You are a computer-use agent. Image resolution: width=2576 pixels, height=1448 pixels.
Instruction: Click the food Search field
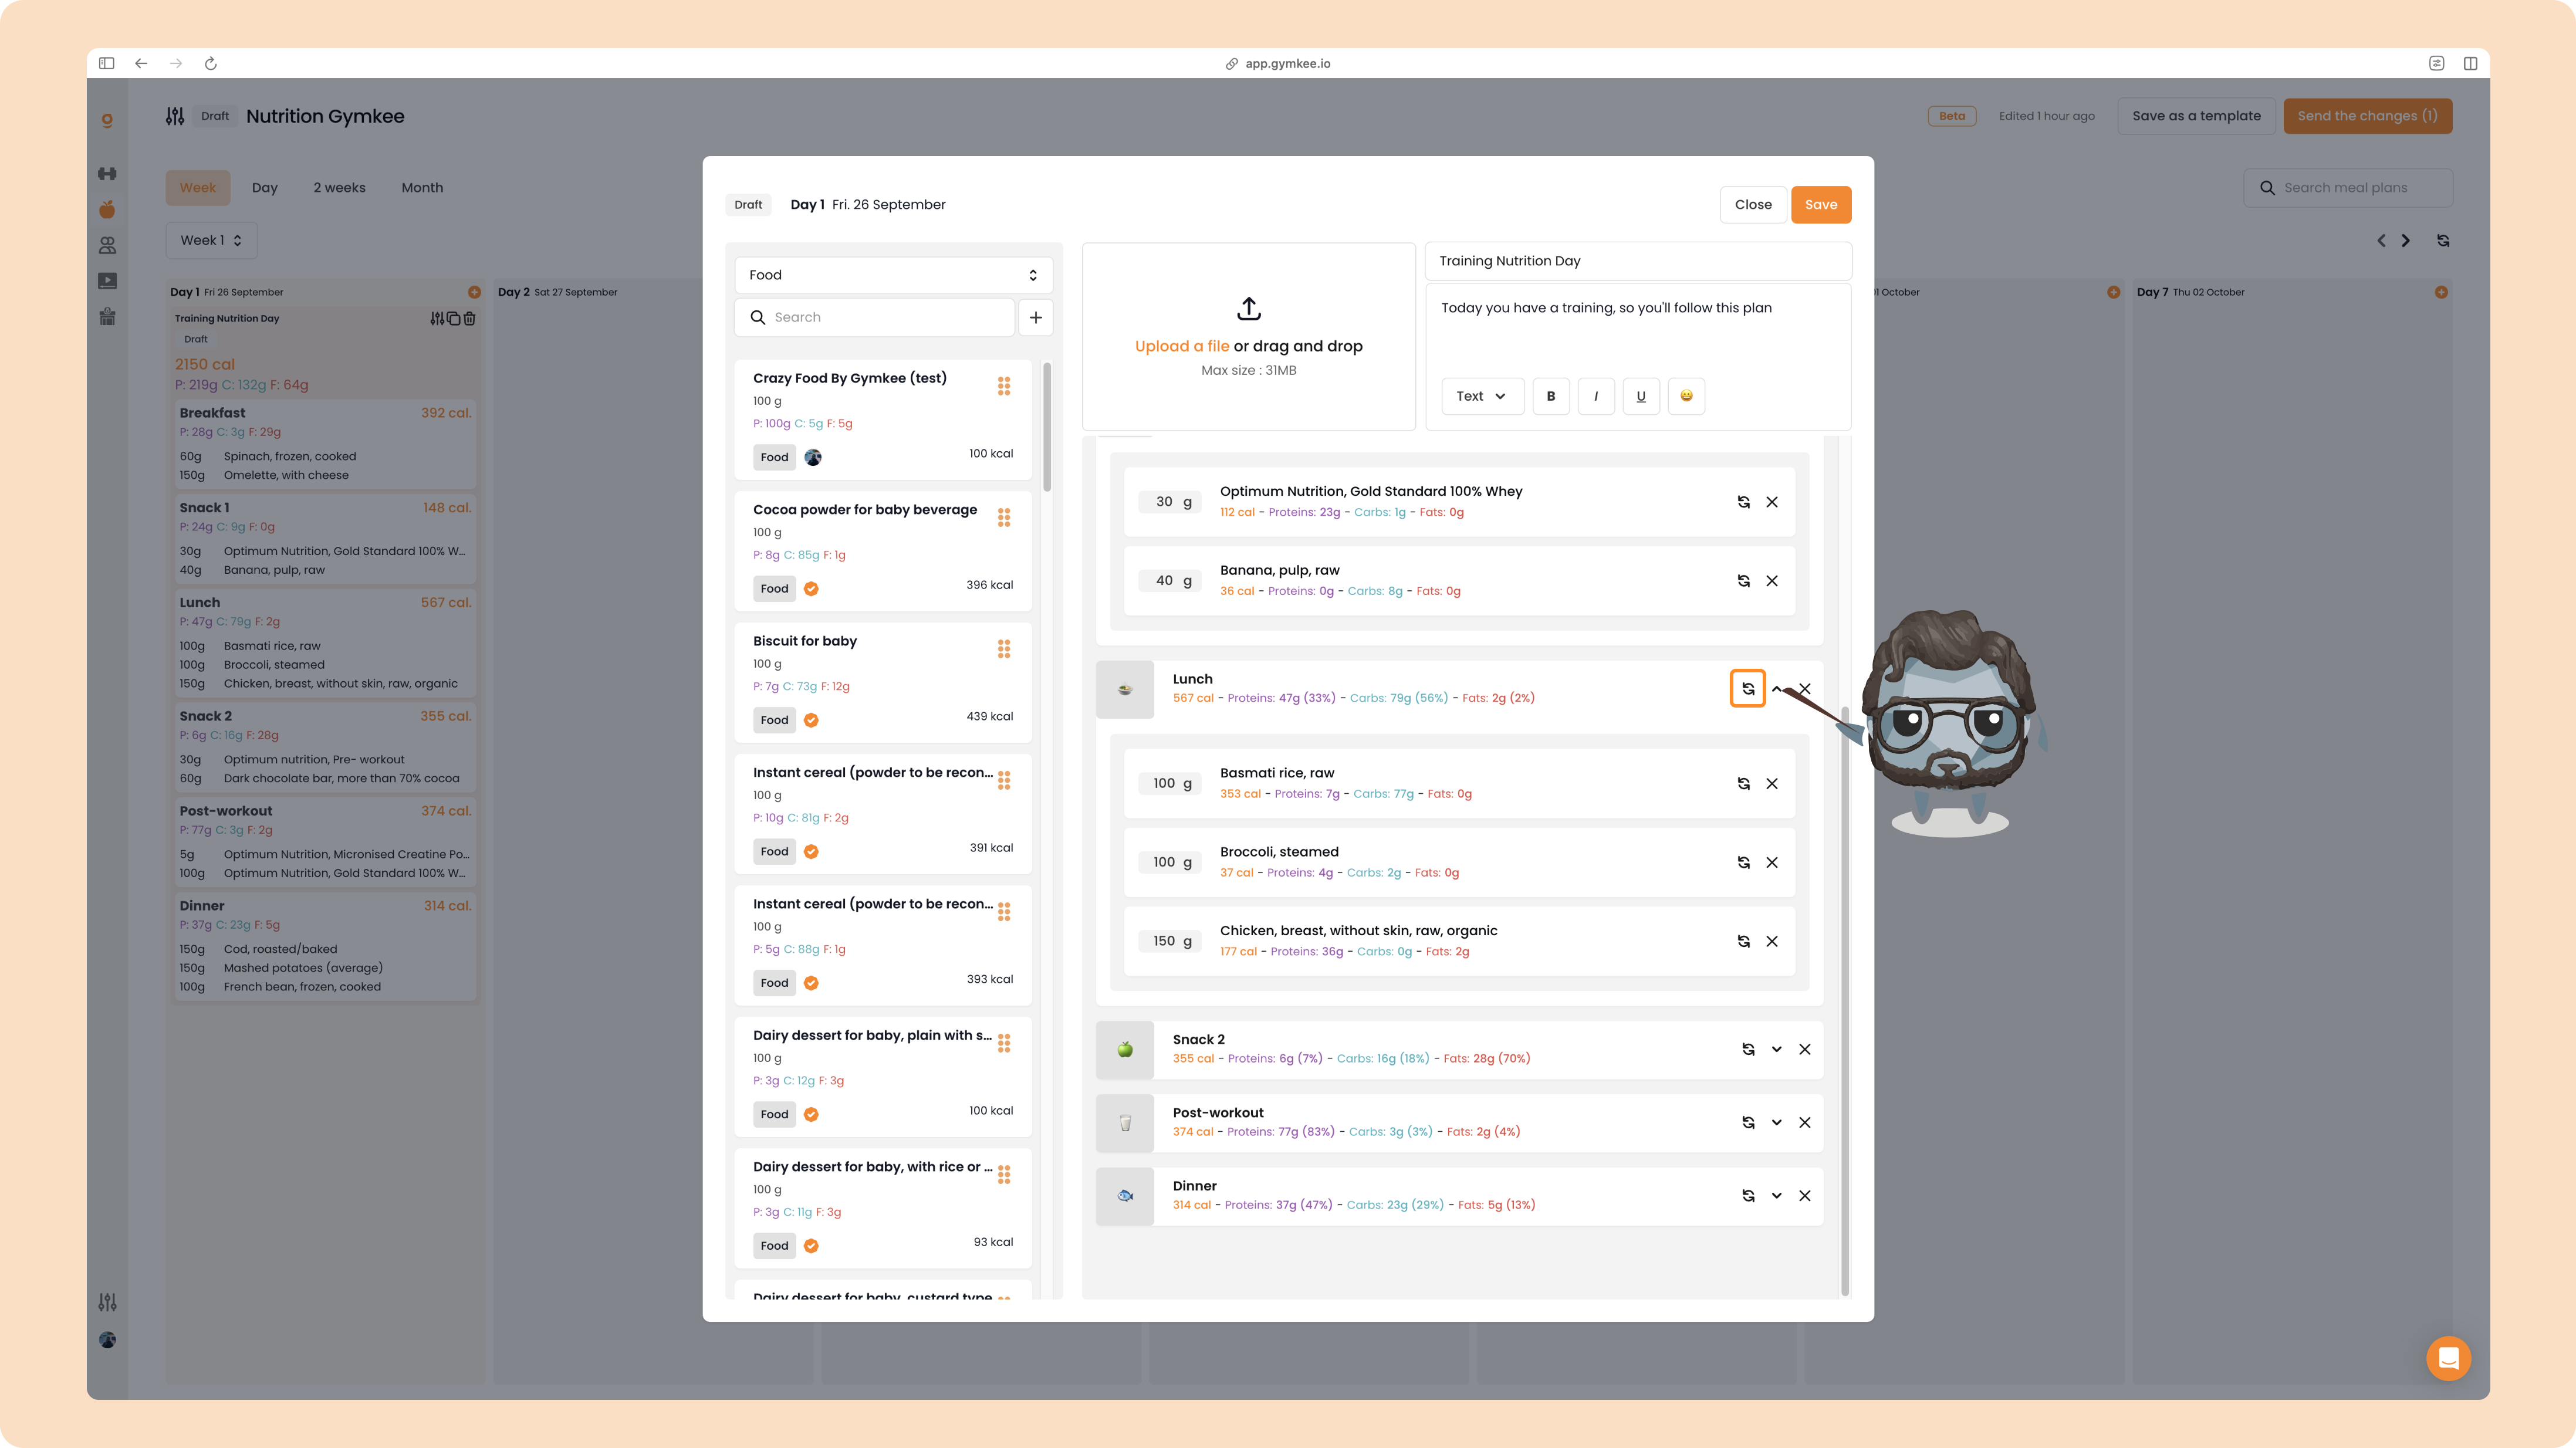pos(875,317)
